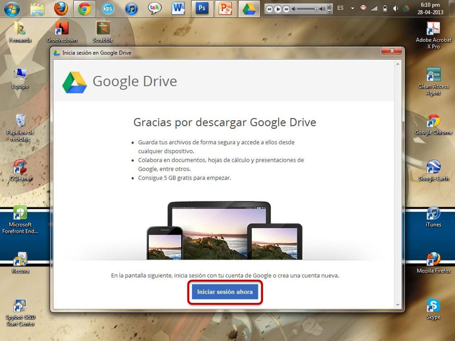Click the heading 'Gracias por descargar Google Drive'

[224, 123]
